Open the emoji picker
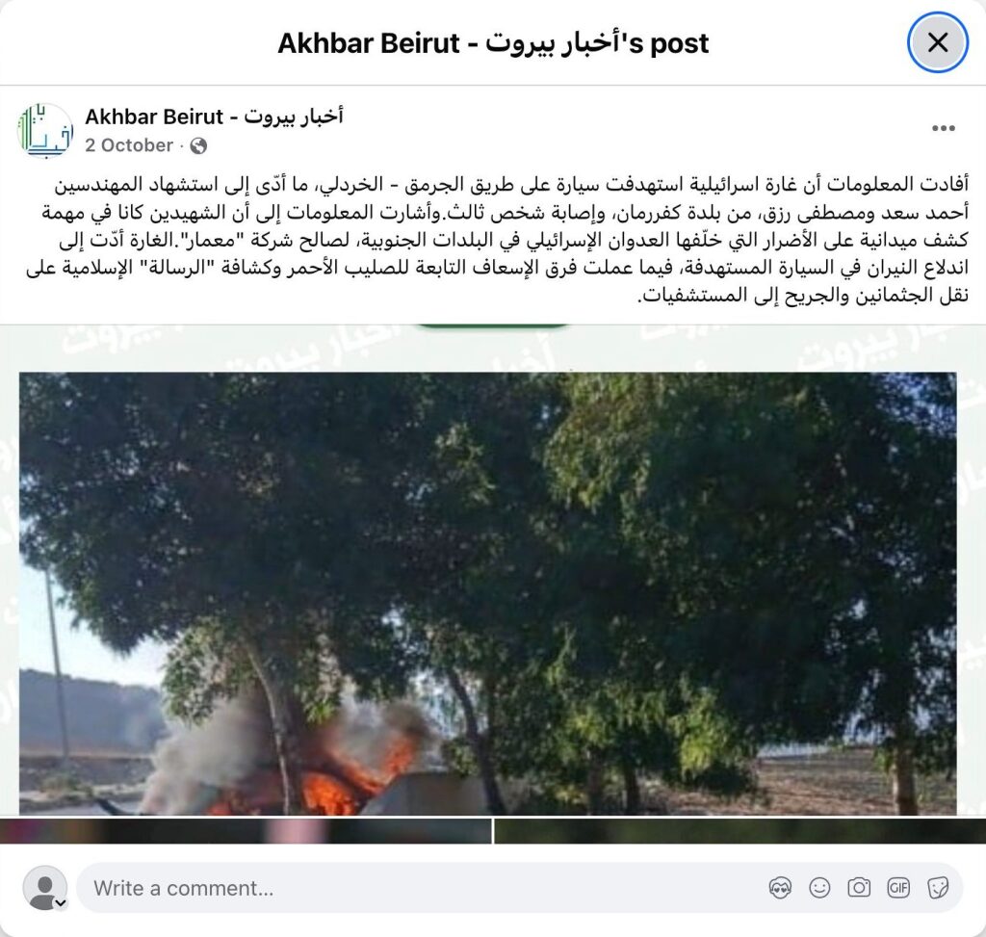The width and height of the screenshot is (986, 937). [x=819, y=888]
